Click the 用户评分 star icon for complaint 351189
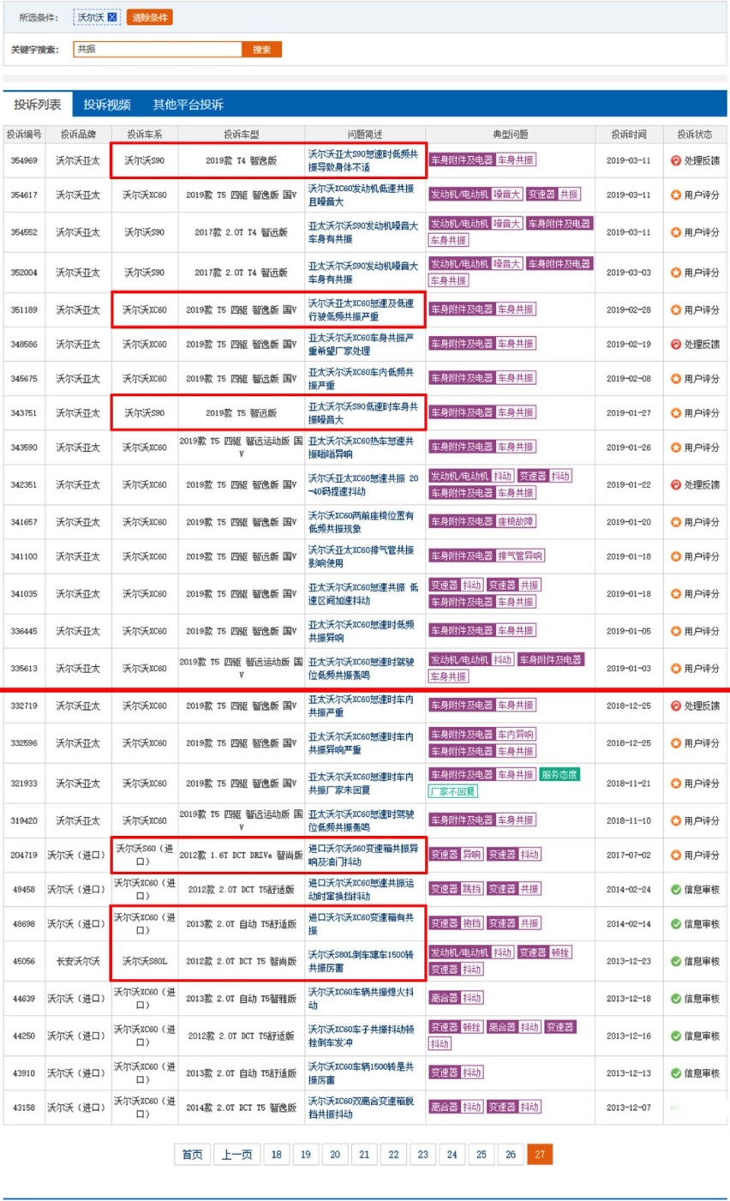 [675, 309]
